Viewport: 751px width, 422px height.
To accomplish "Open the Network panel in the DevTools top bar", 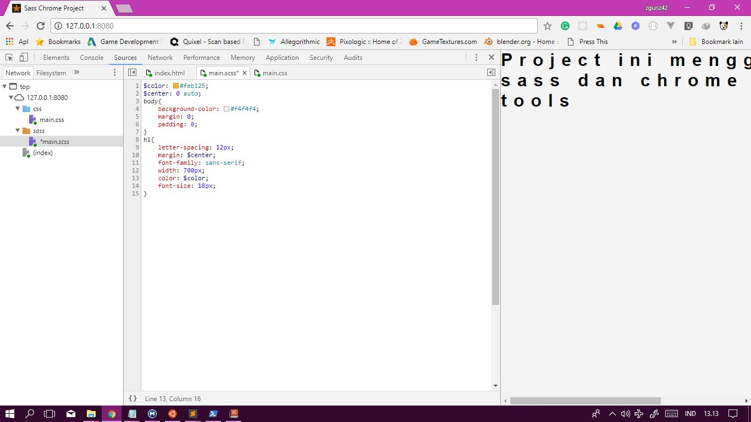I will coord(160,57).
